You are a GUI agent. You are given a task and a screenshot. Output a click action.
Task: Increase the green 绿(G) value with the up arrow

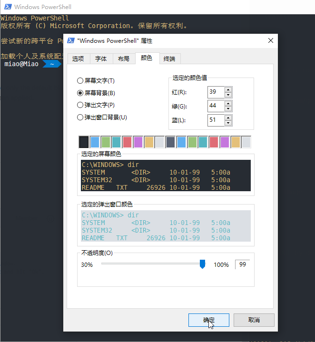pos(228,104)
